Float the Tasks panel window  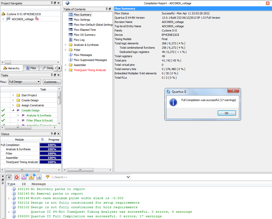pos(55,75)
